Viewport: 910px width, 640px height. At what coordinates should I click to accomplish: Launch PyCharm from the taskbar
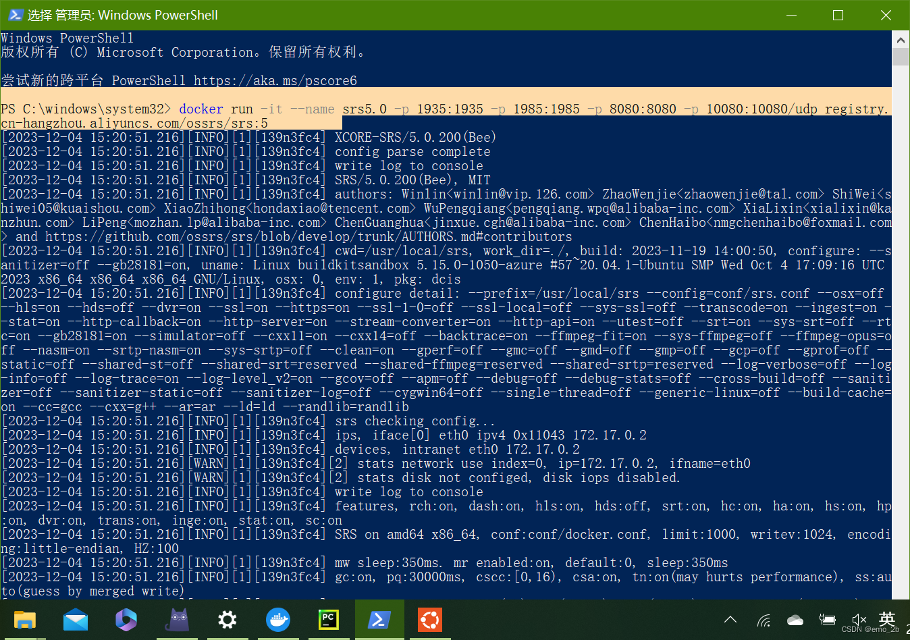coord(329,620)
